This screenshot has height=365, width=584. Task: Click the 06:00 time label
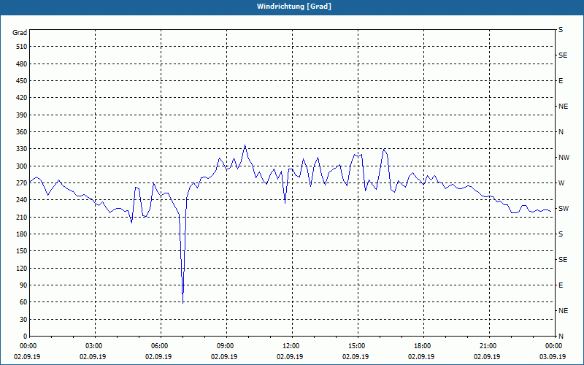click(x=161, y=345)
